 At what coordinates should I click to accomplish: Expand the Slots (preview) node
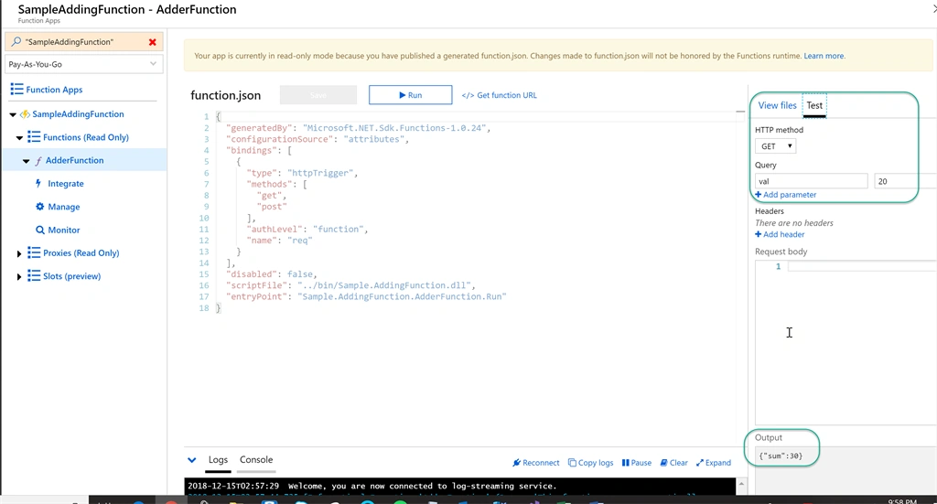[x=19, y=276]
